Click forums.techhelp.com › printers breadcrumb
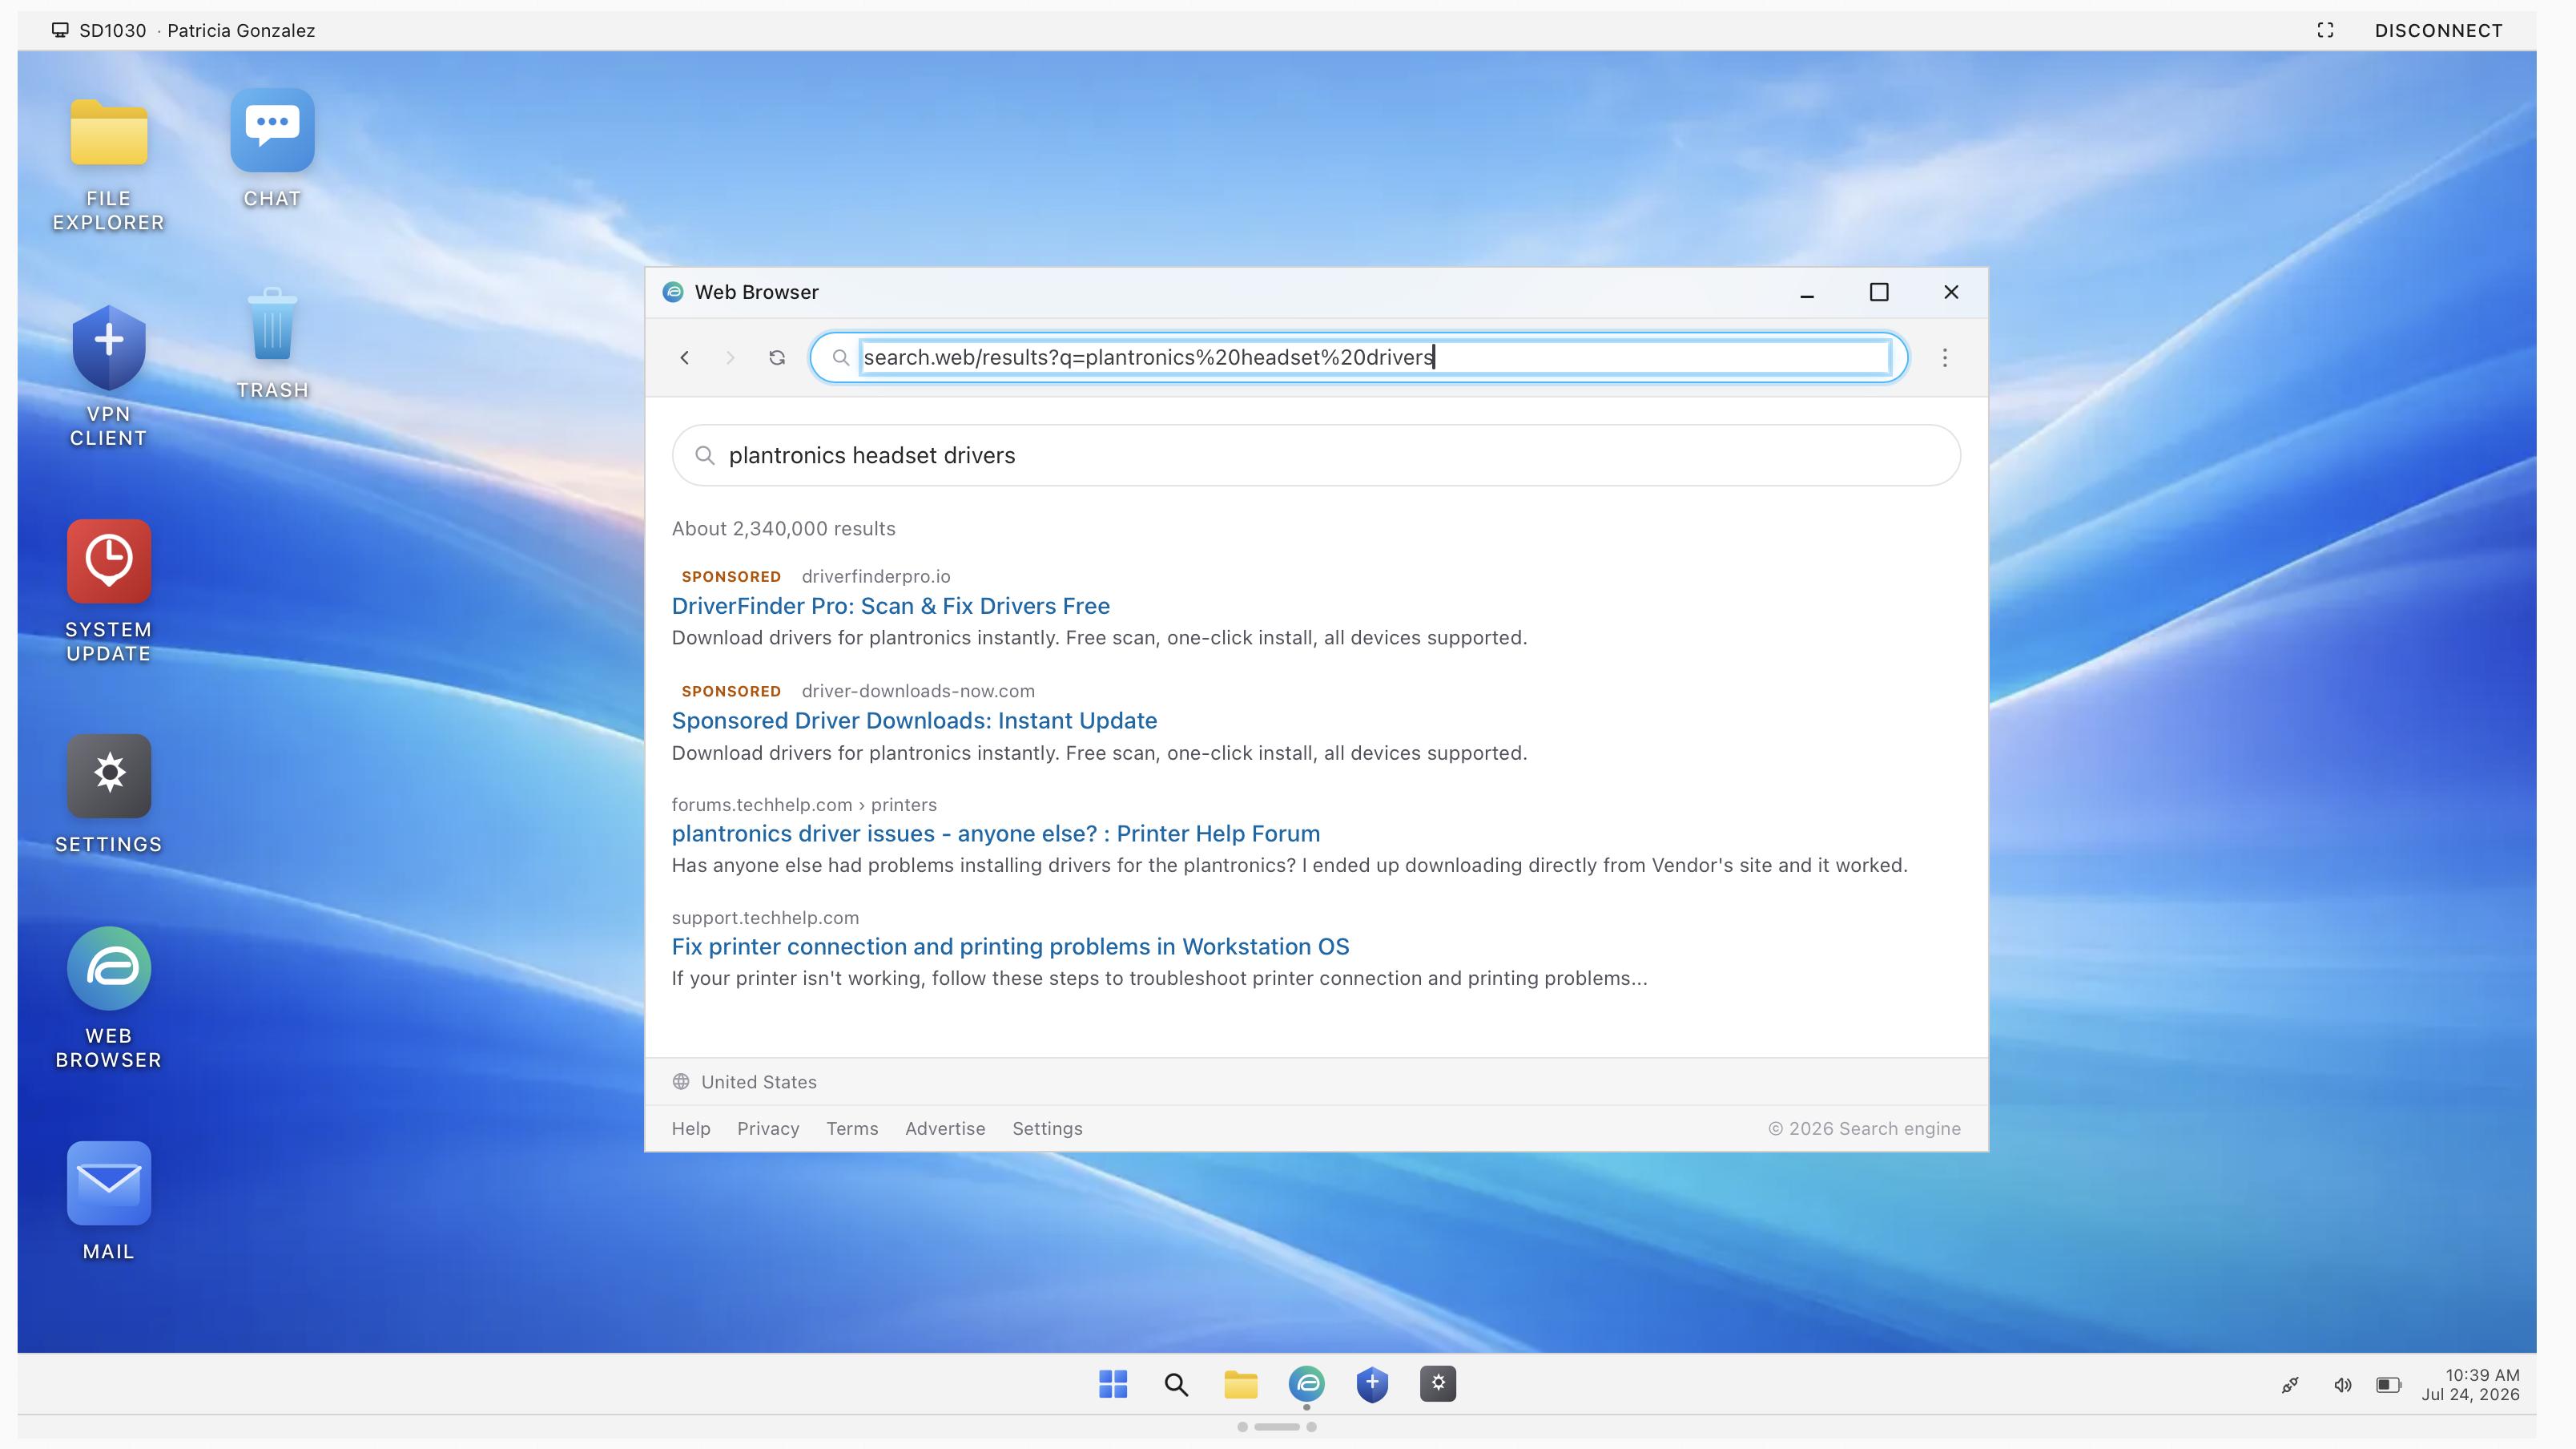2576x1449 pixels. pos(804,805)
